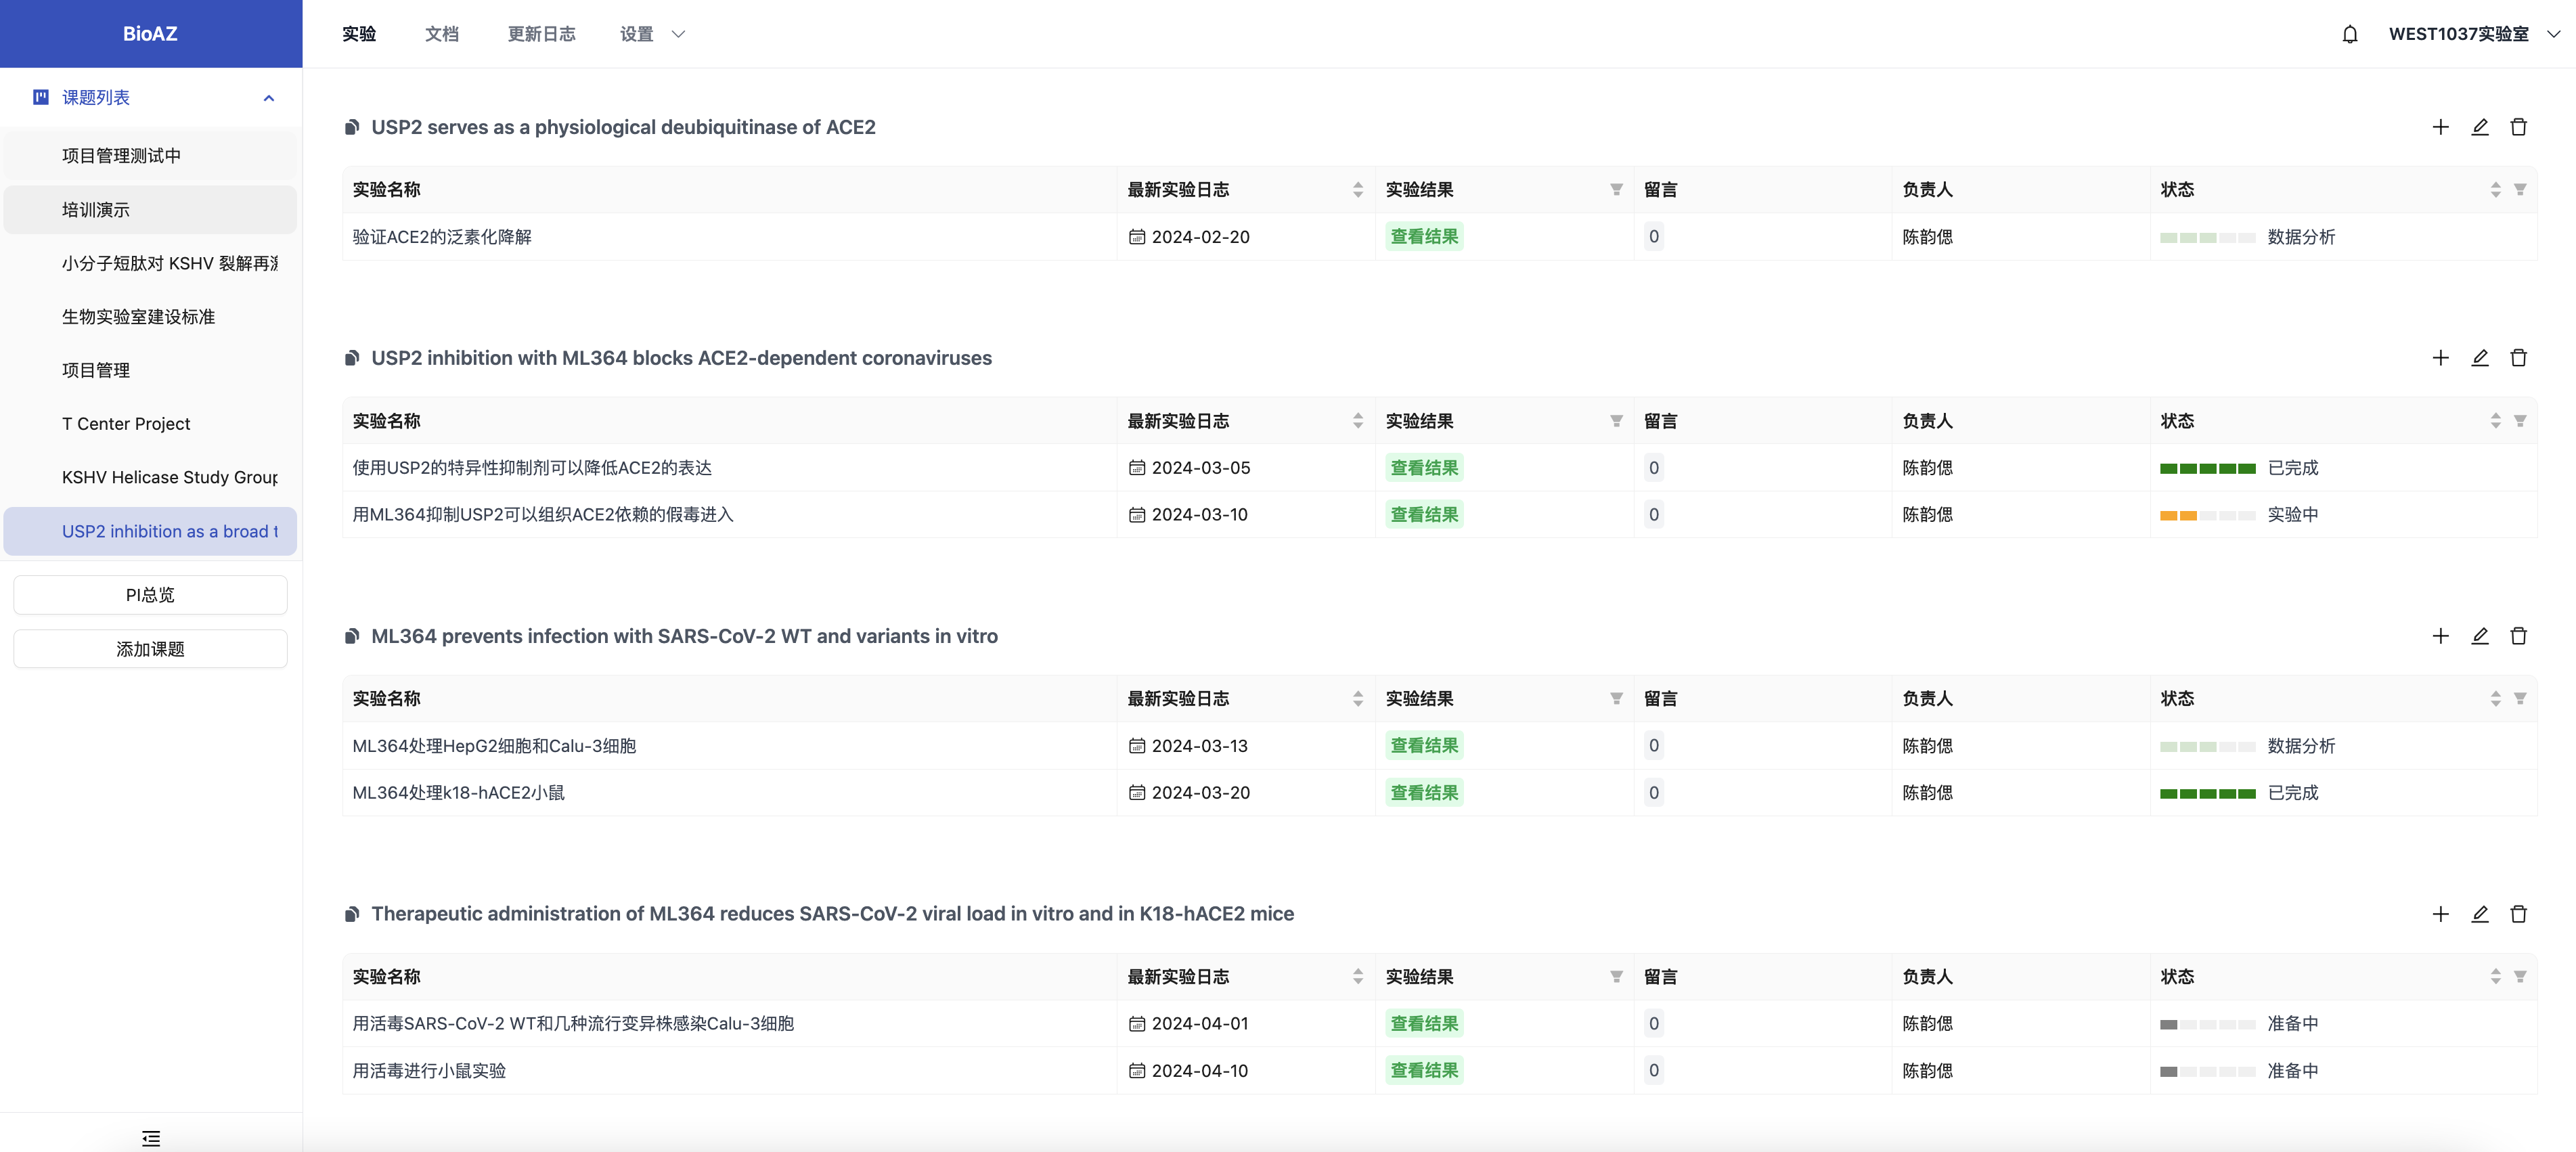
Task: Click the notification bell icon
Action: 2349,34
